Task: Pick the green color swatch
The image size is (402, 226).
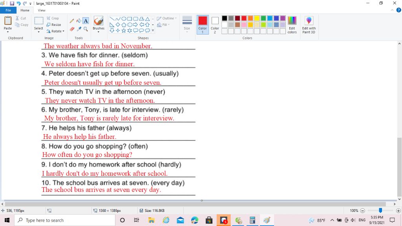Action: coord(263,18)
